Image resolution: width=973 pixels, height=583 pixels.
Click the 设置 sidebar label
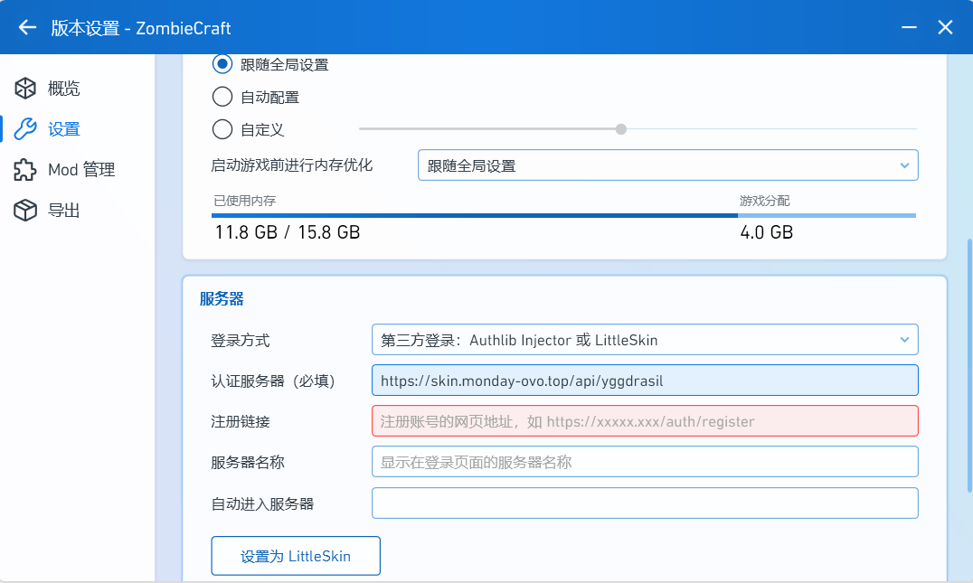[64, 129]
